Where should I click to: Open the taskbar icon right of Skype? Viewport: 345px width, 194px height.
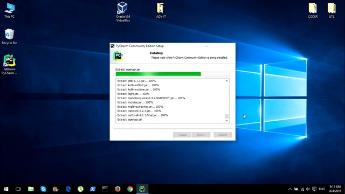click(x=56, y=189)
